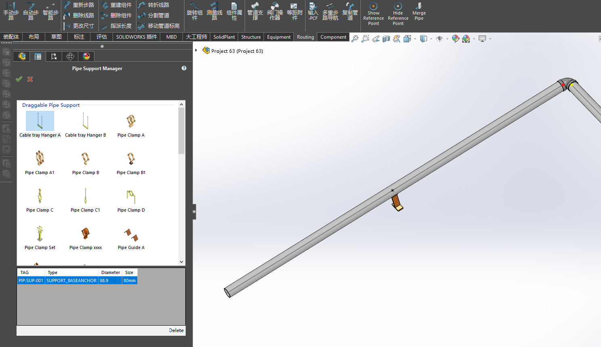Click 转折线路 command

click(x=153, y=5)
